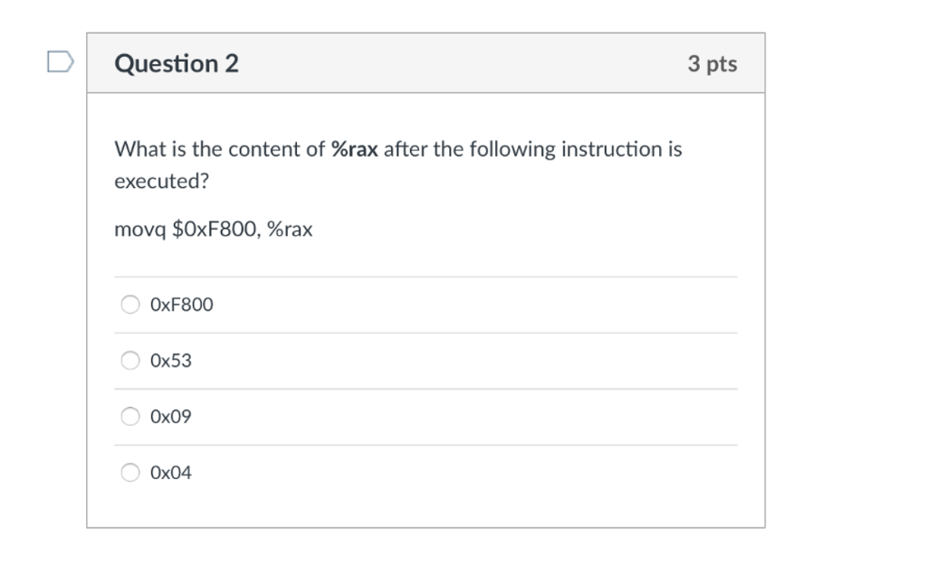Mark the 0x04 radio option
927x584 pixels.
point(131,473)
